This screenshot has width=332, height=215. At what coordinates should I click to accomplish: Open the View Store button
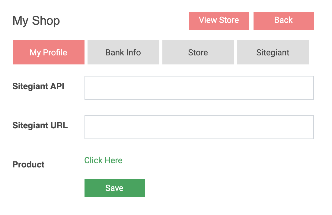pos(219,21)
